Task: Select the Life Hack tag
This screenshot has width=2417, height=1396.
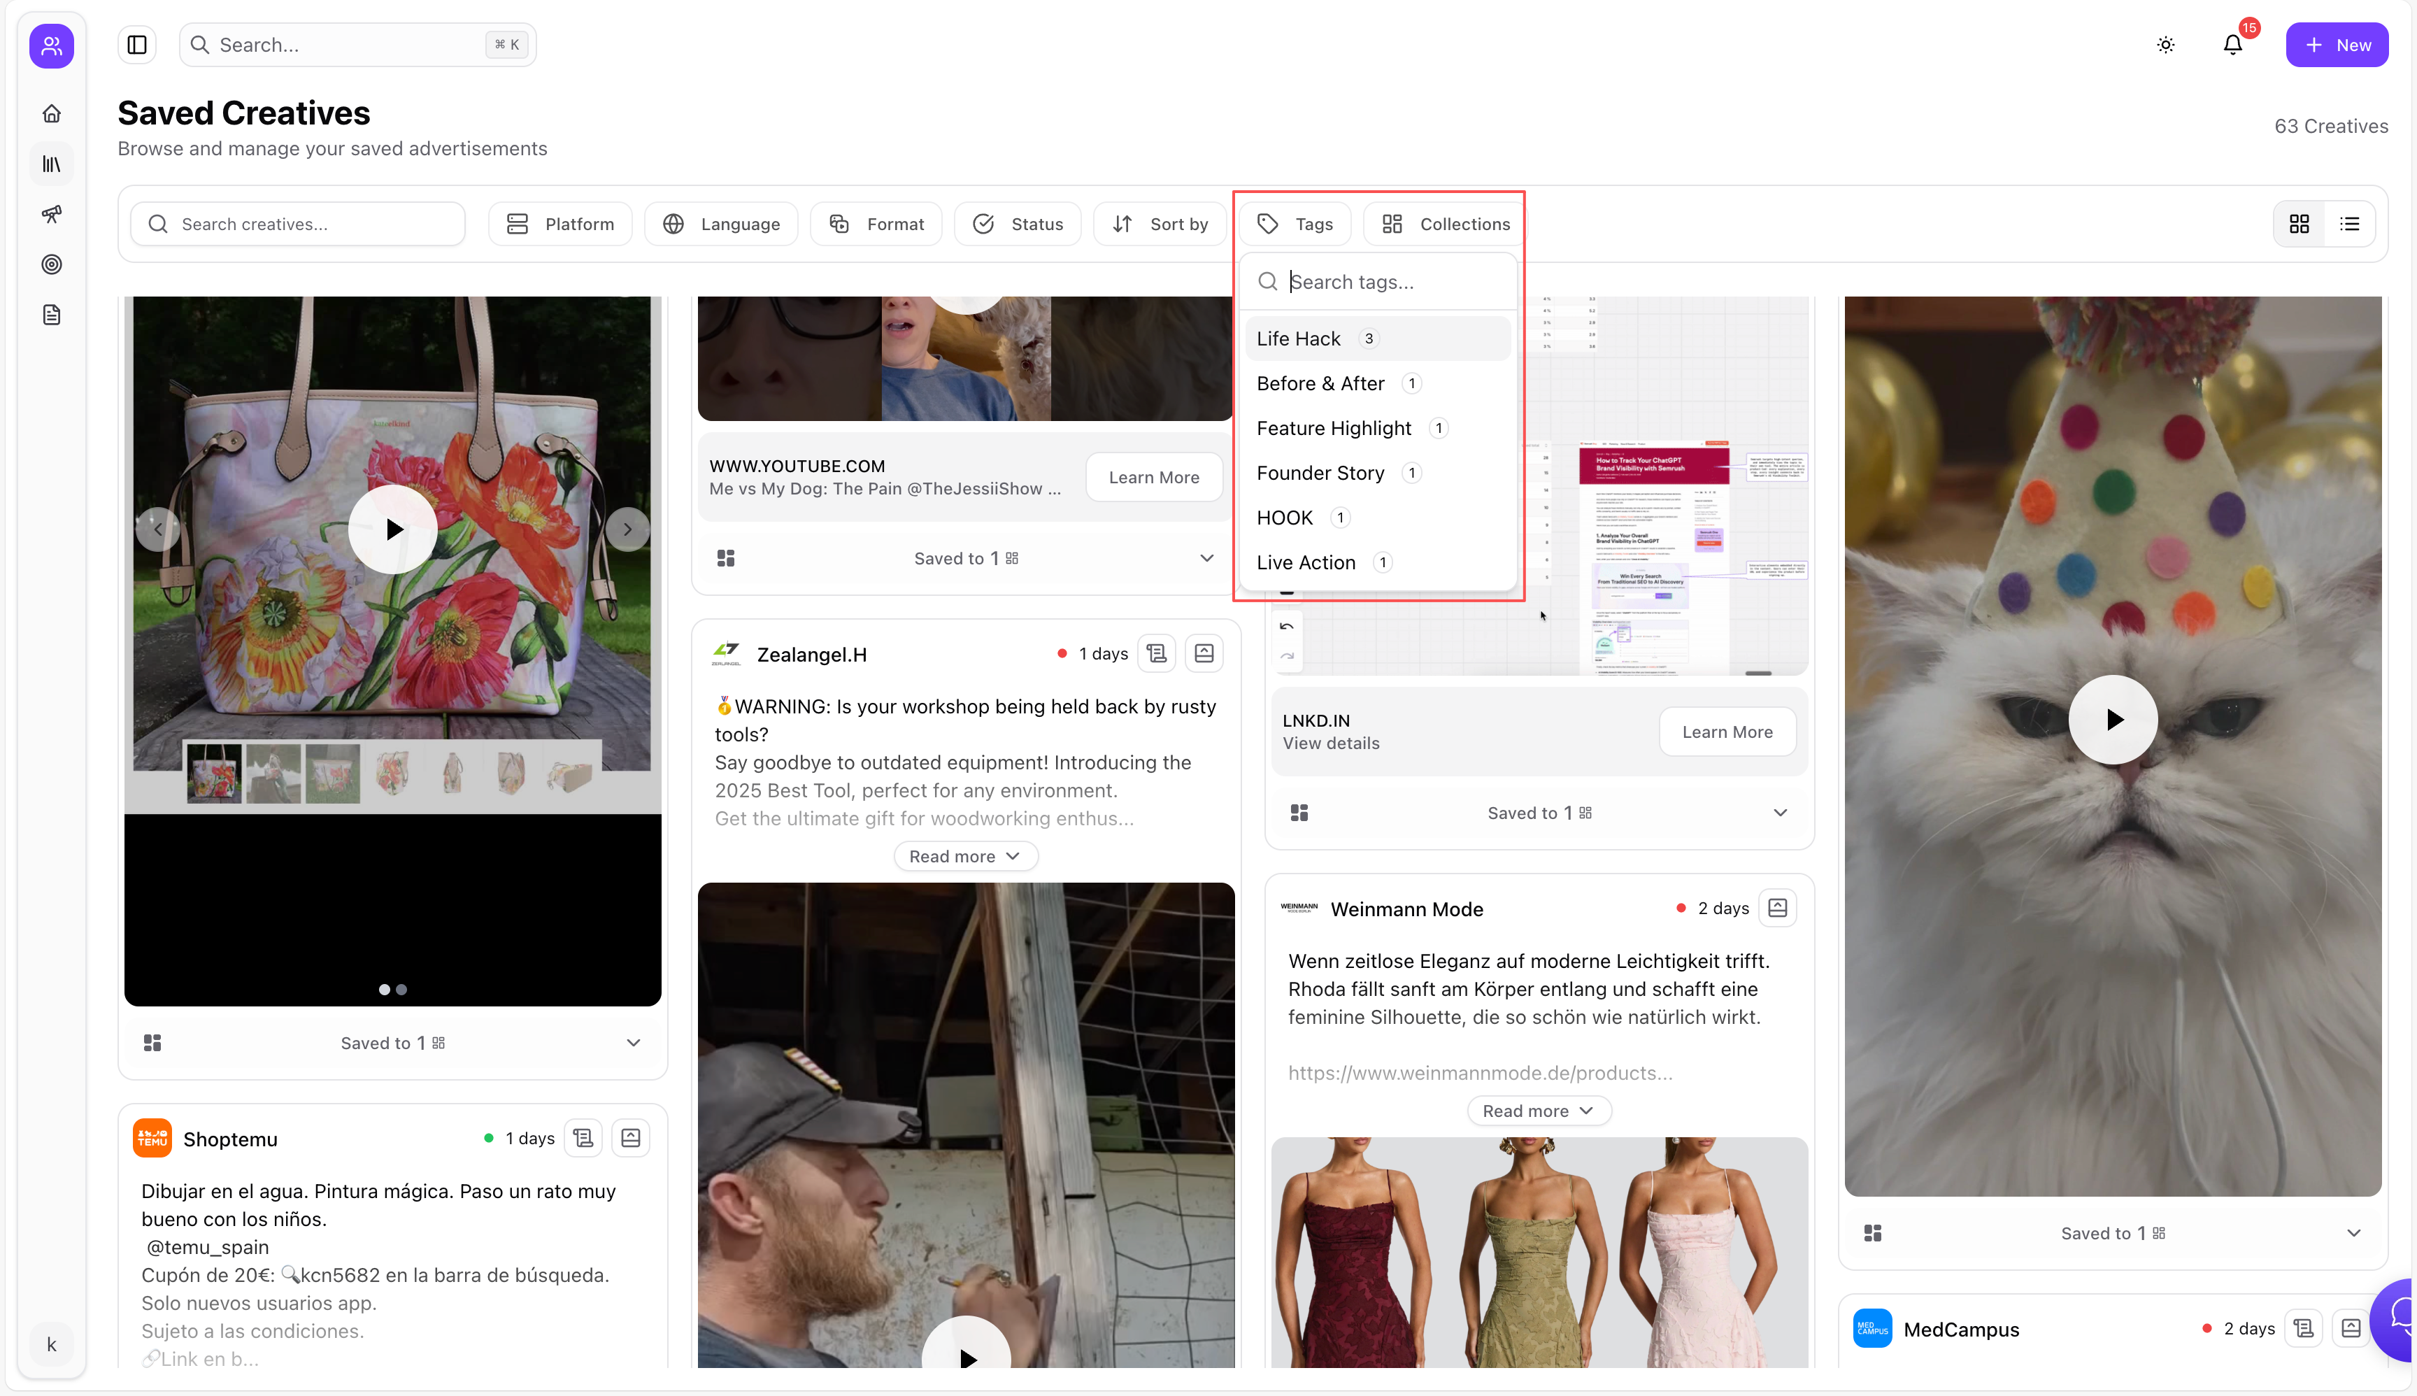Action: coord(1299,339)
